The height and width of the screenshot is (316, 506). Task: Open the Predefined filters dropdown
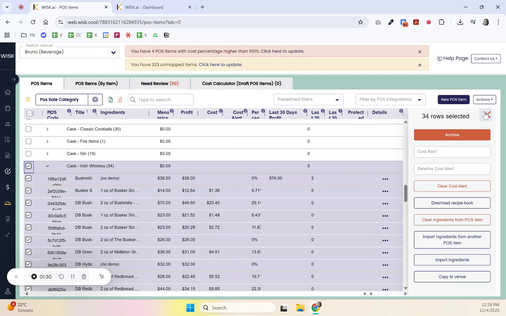pos(308,99)
